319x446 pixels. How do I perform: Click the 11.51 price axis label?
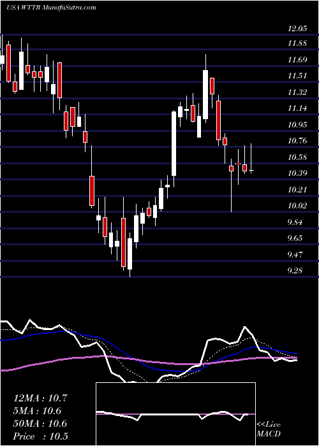297,76
